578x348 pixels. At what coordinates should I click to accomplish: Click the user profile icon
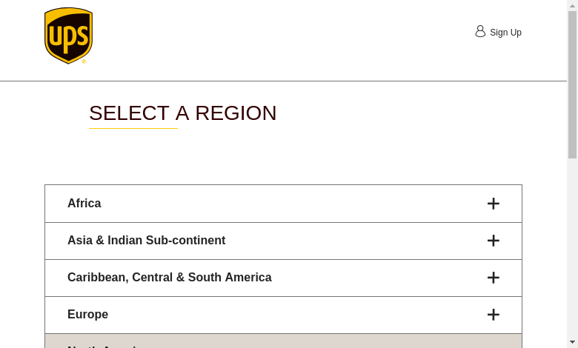pyautogui.click(x=480, y=31)
